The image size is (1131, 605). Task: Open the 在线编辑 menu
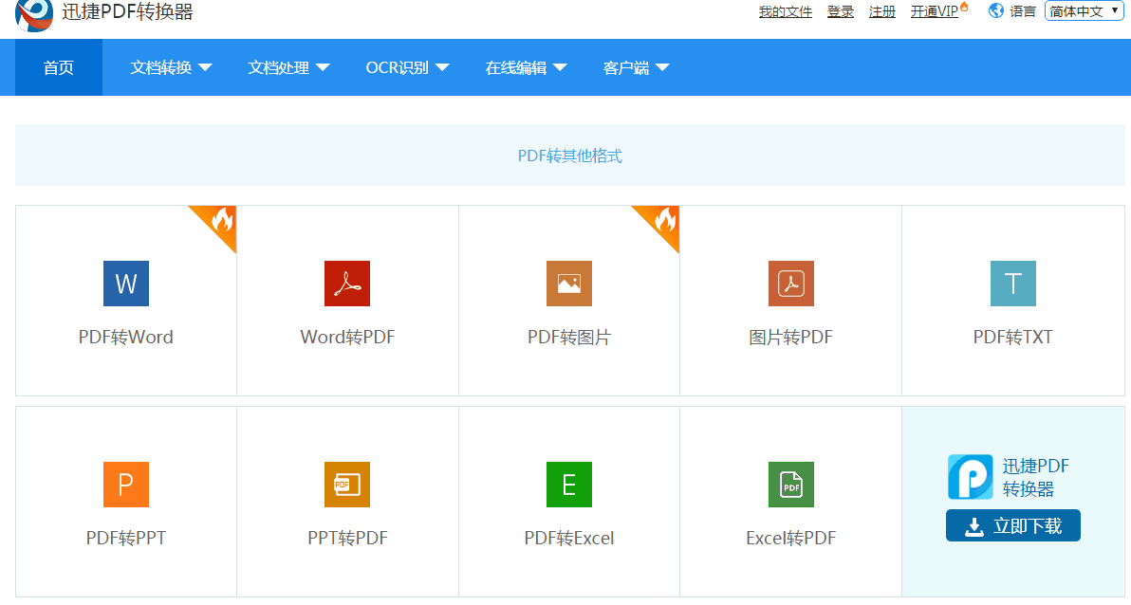[526, 67]
